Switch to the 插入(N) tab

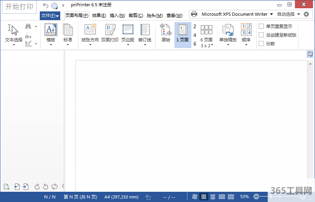point(117,15)
